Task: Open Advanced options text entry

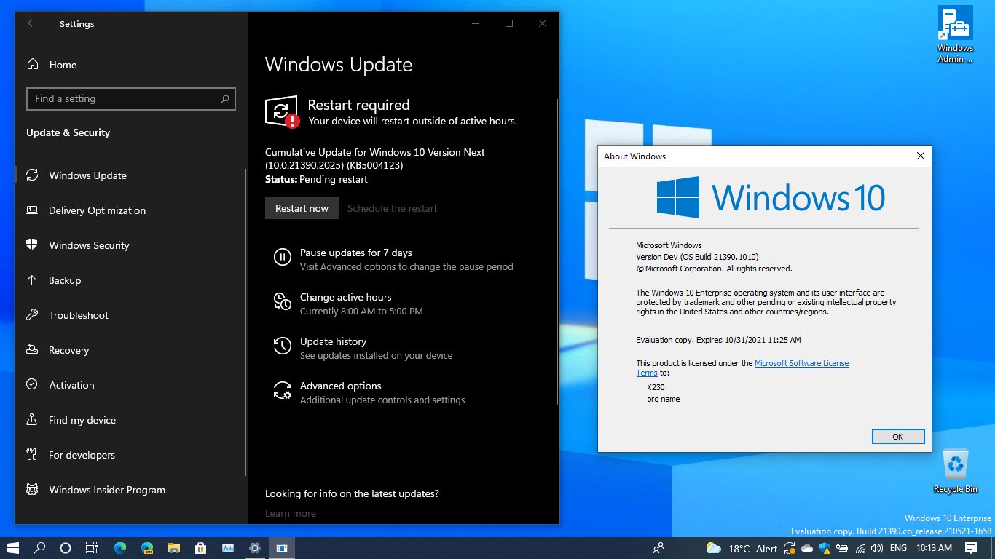Action: (x=341, y=386)
